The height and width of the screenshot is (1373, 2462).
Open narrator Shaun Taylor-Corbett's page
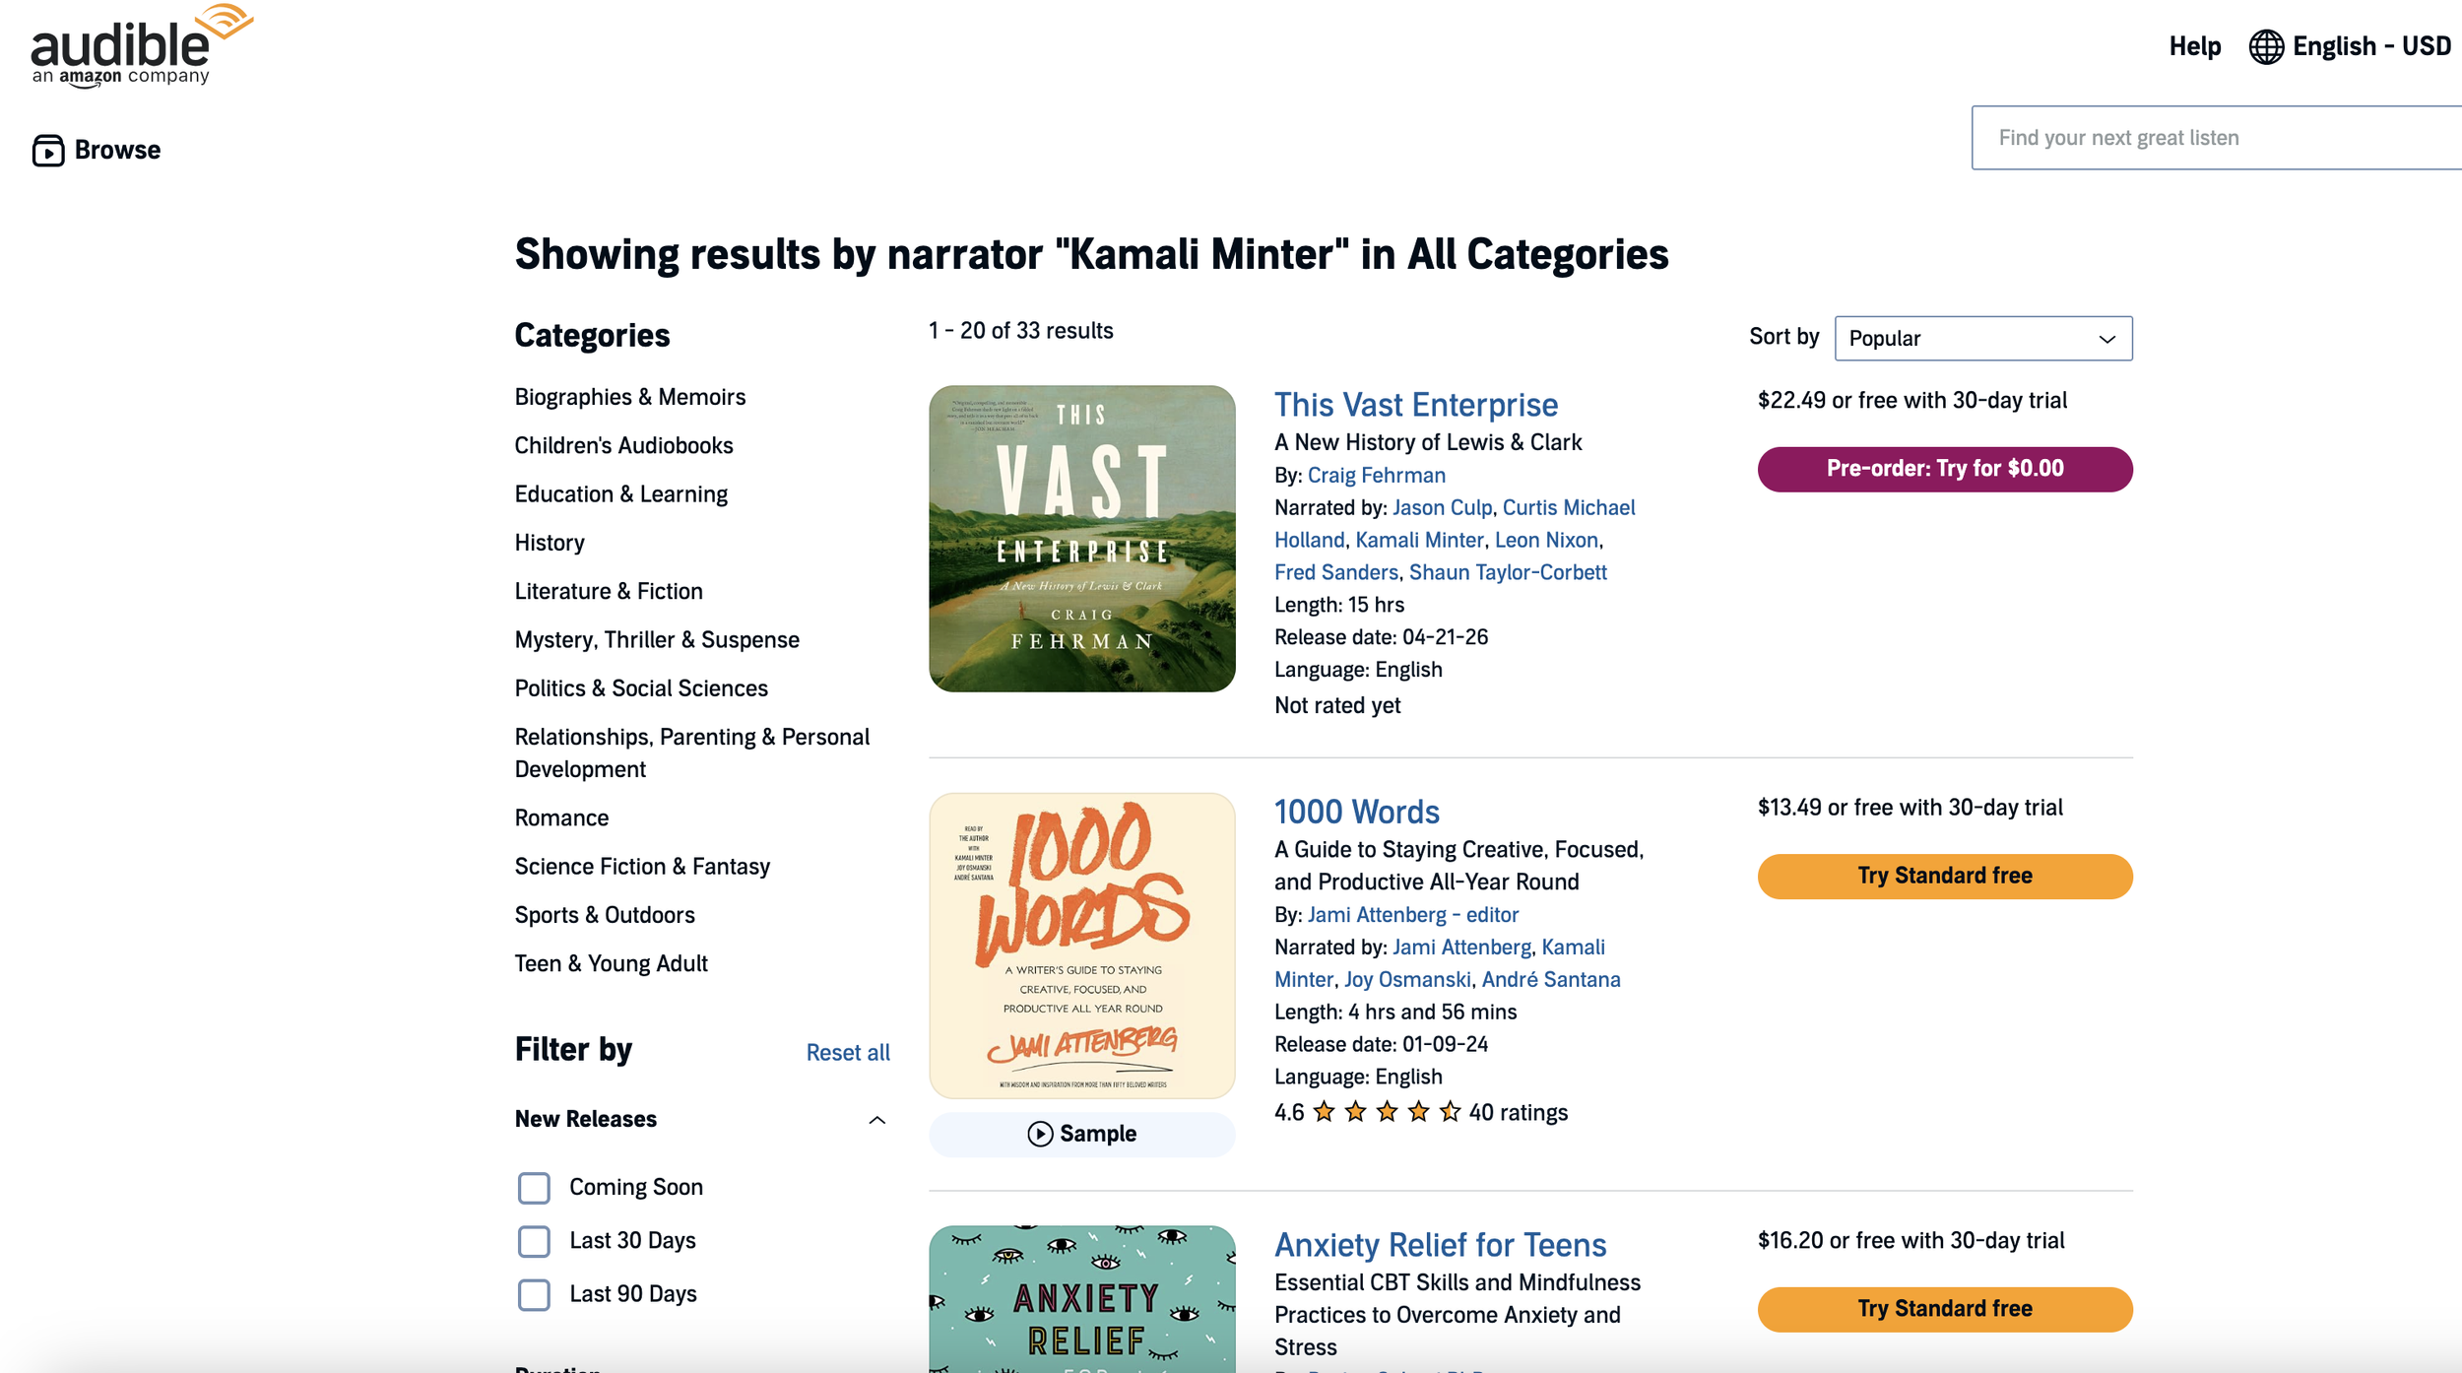[x=1507, y=572]
